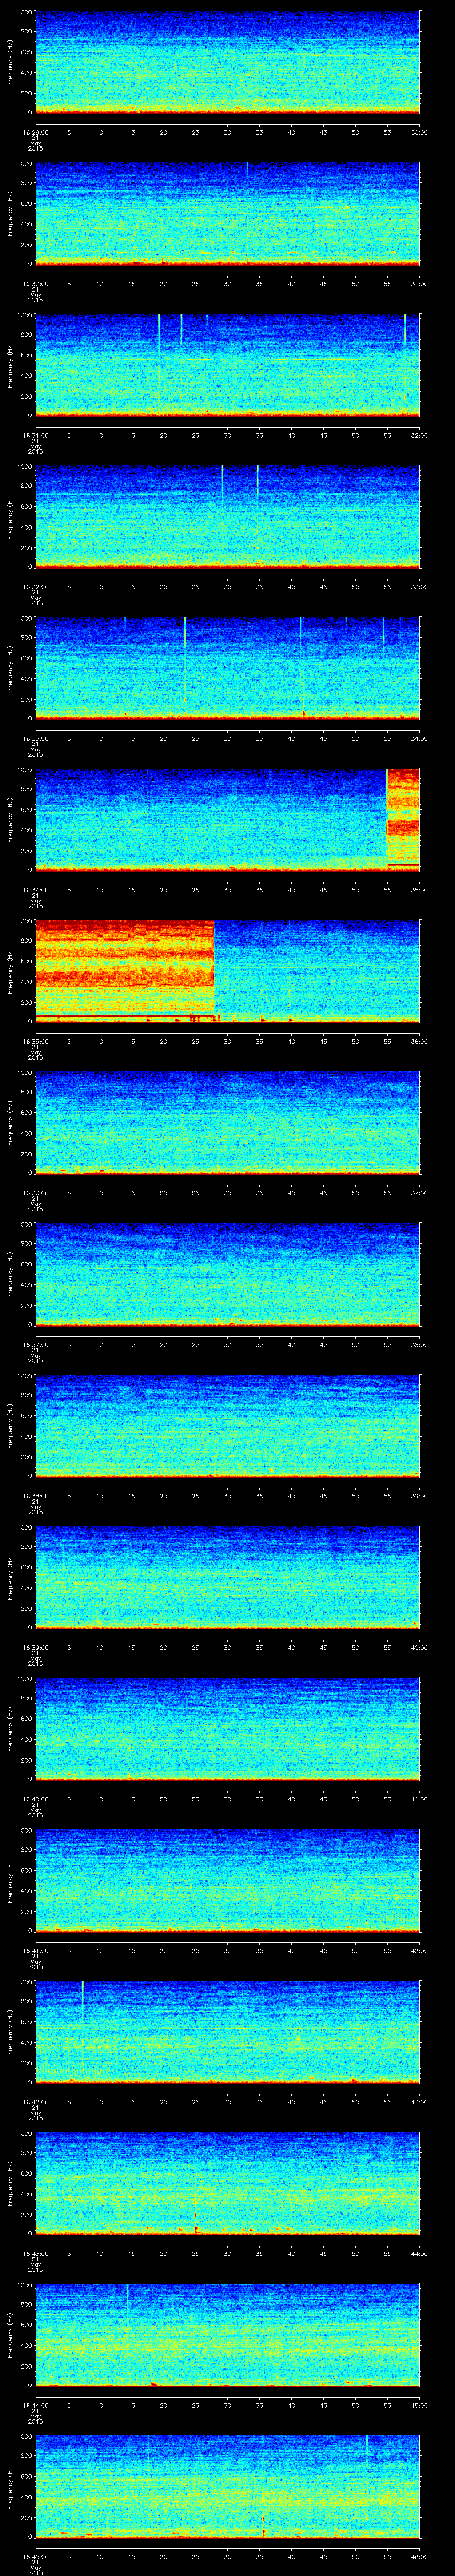Select the spectrogram panel starting at 16:43:00
The height and width of the screenshot is (2576, 455).
click(227, 2183)
